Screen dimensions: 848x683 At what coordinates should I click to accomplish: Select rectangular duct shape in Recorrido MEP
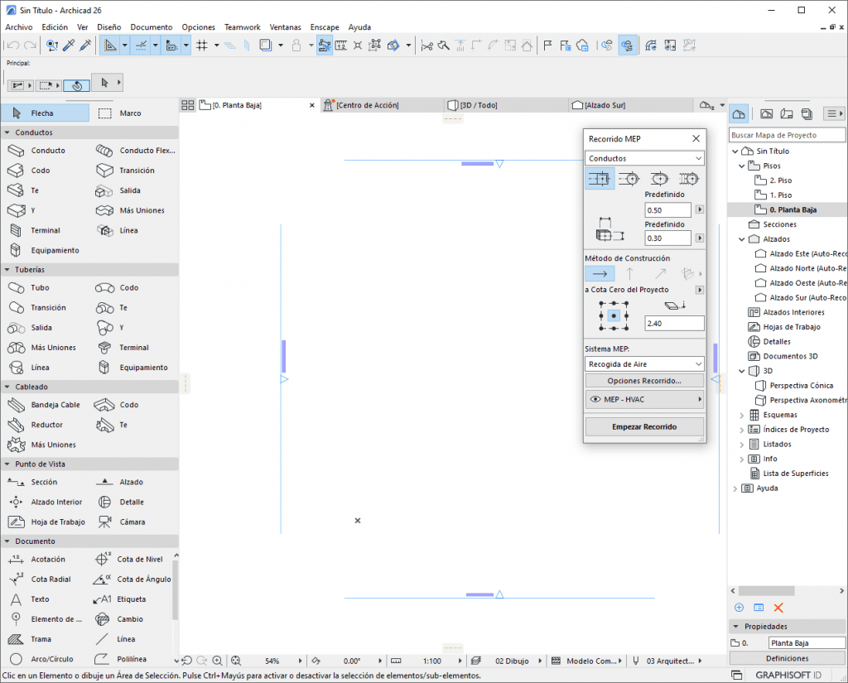pos(600,178)
